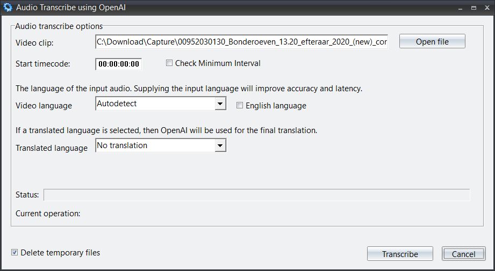Start transcription with the Transcribe button
This screenshot has height=271, width=495.
coord(400,254)
